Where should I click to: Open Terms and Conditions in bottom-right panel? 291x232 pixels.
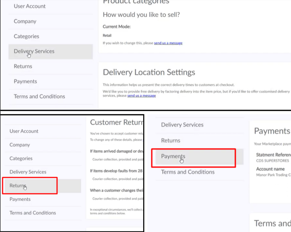click(x=199, y=172)
